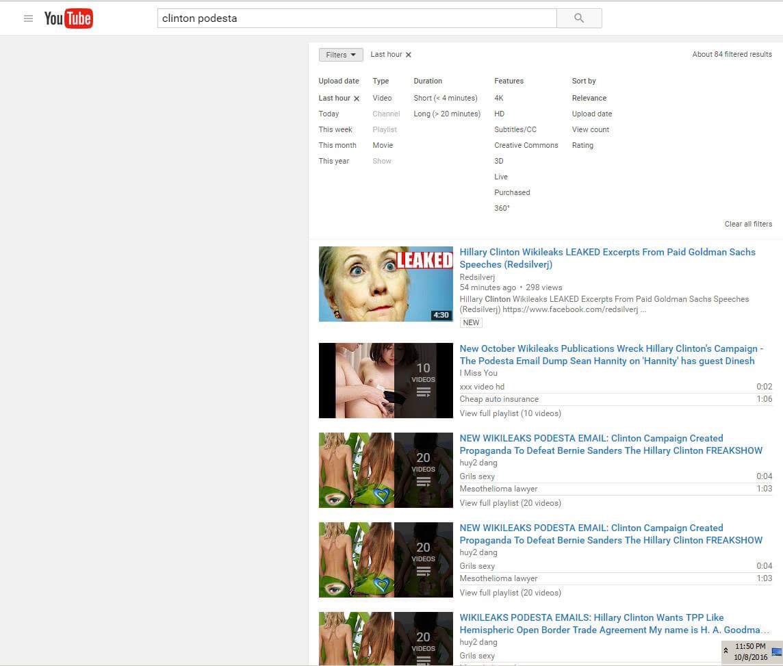Enable the Purchased feature filter
The image size is (783, 666).
coord(513,192)
